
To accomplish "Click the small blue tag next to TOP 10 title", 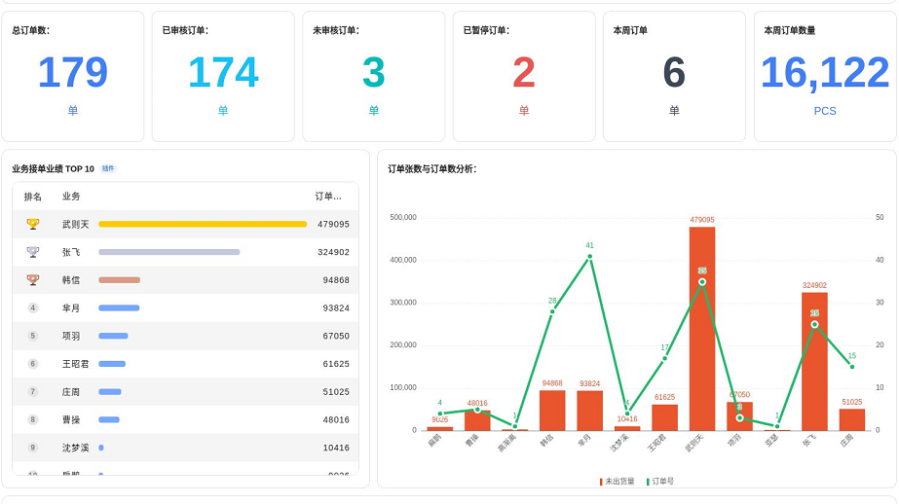I will tap(108, 168).
